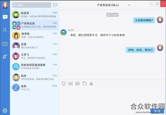Open settings gear in sidebar

pyautogui.click(x=5, y=111)
